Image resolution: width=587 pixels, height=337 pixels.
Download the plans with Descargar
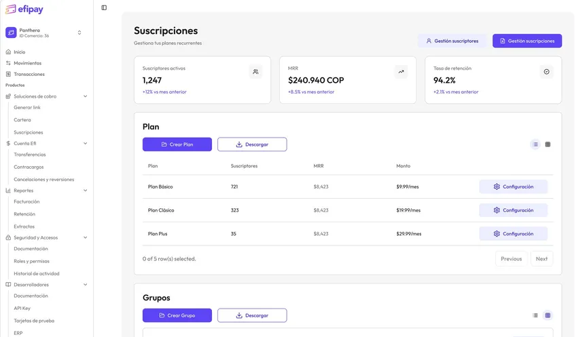[x=252, y=144]
